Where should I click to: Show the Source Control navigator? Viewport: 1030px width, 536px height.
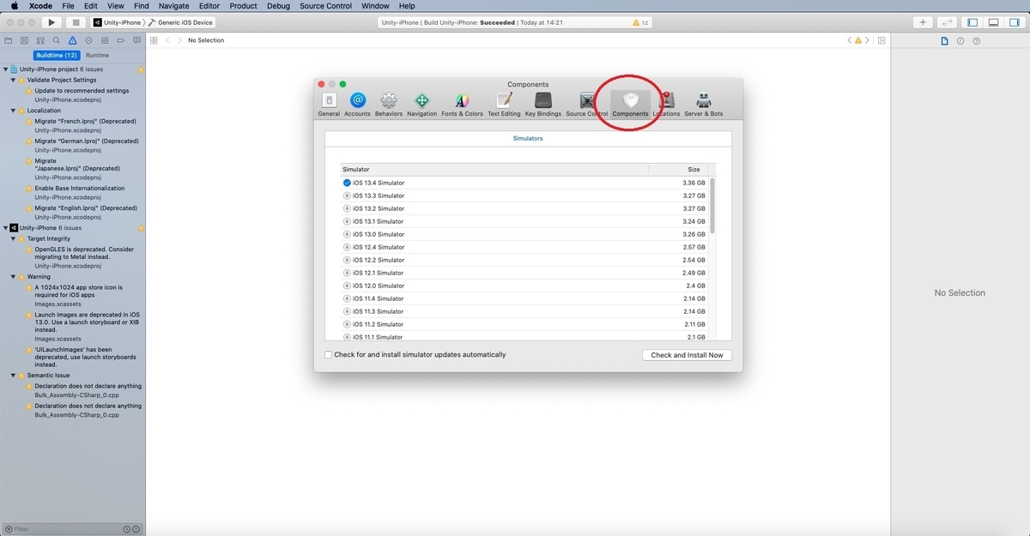[x=24, y=40]
